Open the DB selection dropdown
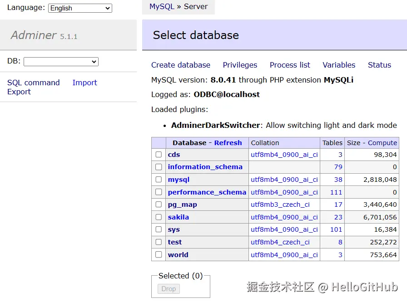 [61, 62]
